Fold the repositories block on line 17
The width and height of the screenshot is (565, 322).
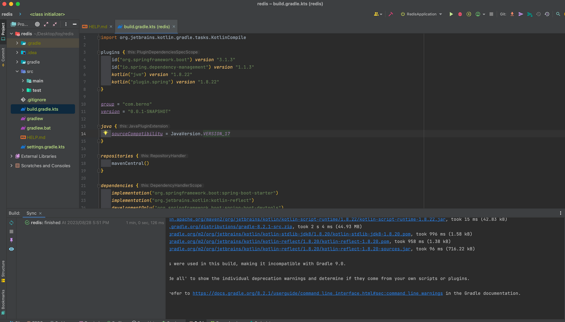click(99, 156)
